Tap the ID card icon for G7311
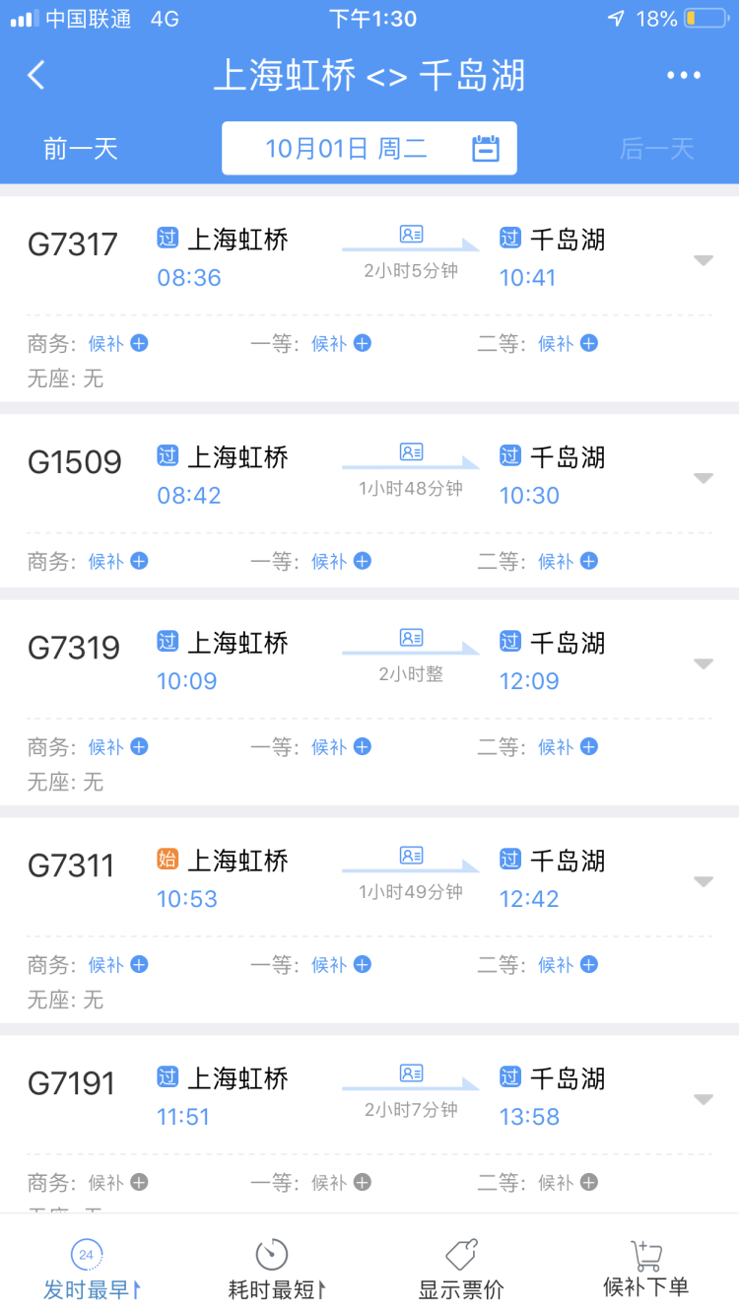 411,856
